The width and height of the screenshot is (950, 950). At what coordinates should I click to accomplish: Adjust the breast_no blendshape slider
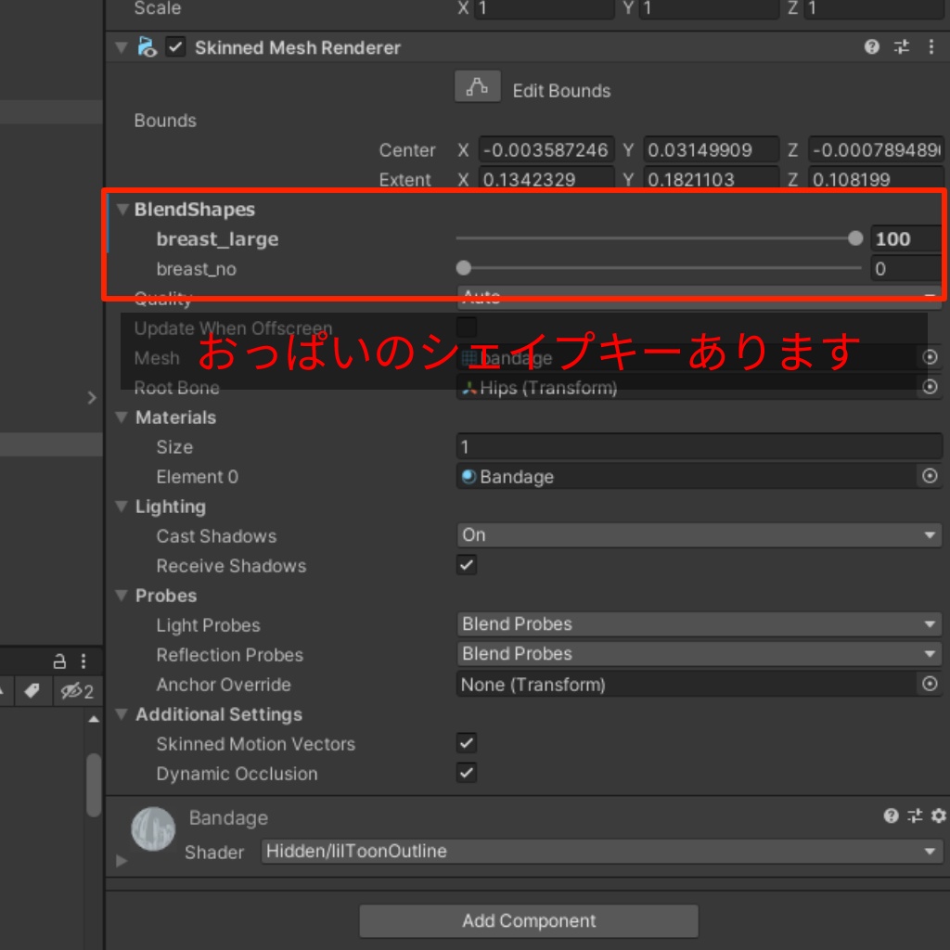[659, 268]
